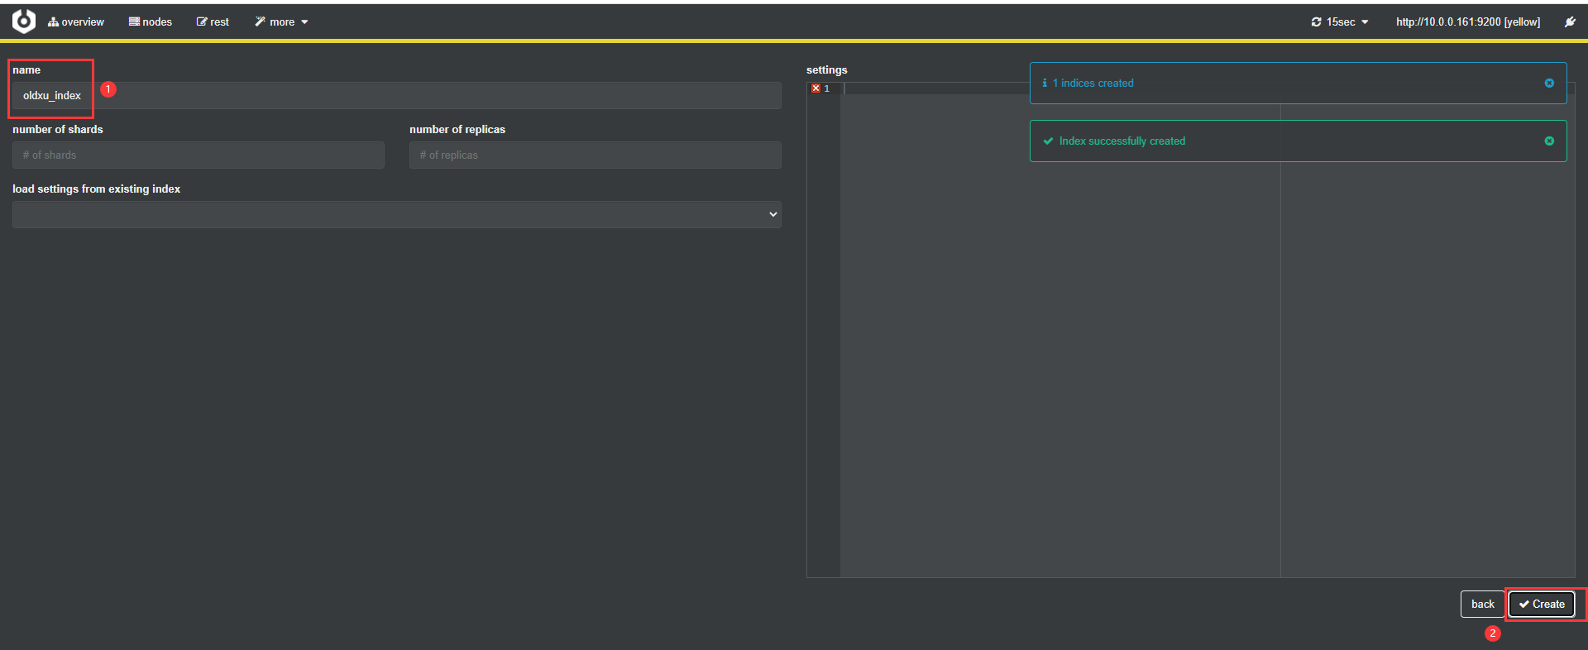Click the 'Index successfully created' message text

(x=1122, y=141)
